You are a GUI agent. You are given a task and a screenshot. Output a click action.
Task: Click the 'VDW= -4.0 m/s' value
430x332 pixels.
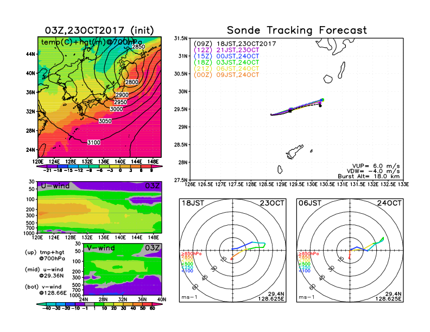tap(373, 171)
